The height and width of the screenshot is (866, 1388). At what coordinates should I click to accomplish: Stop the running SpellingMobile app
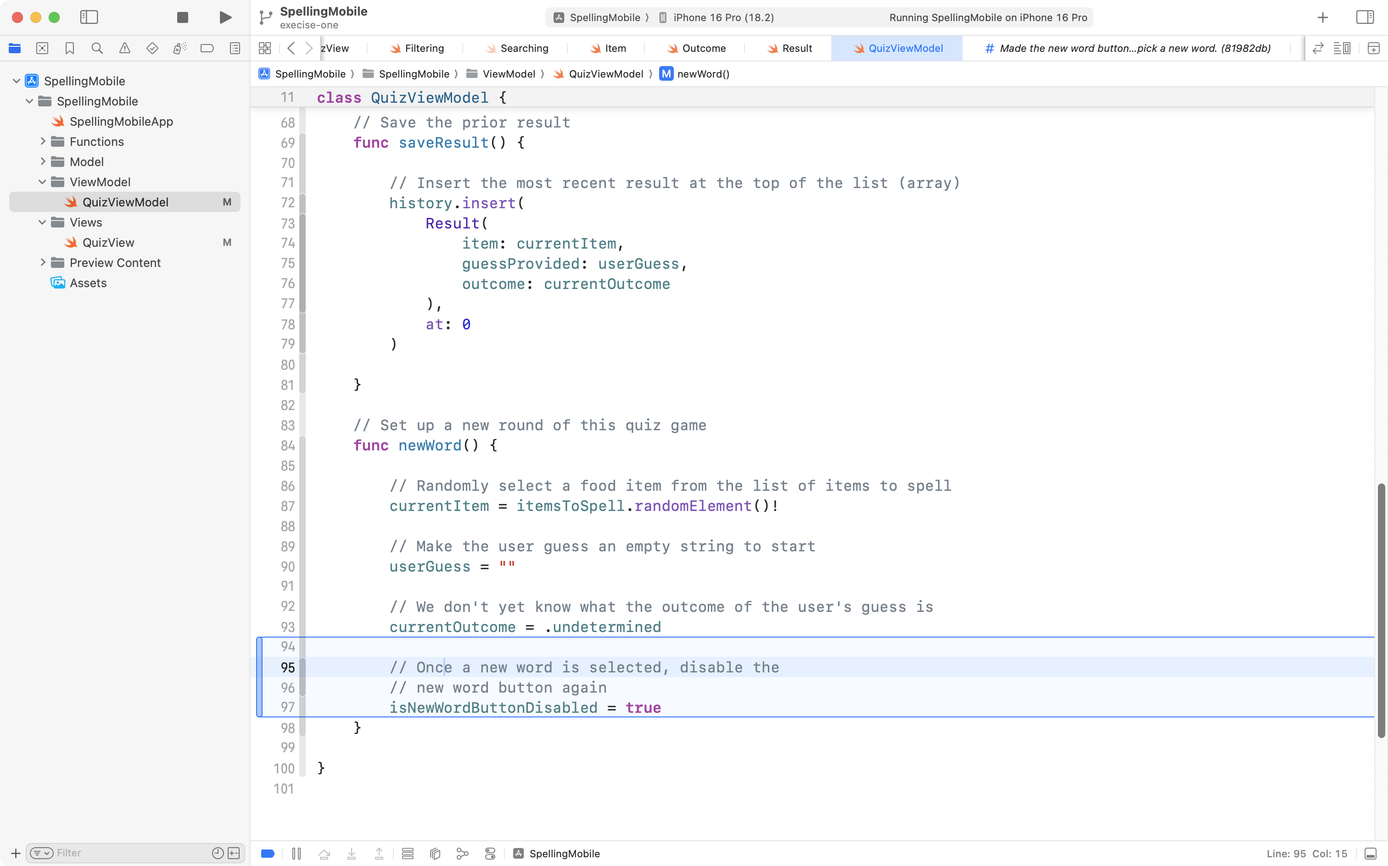pyautogui.click(x=183, y=17)
